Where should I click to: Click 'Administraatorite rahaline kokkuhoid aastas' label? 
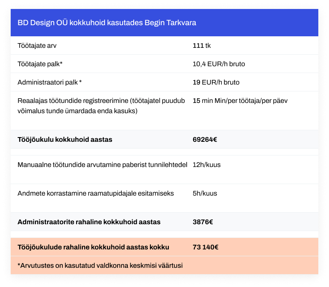89,222
